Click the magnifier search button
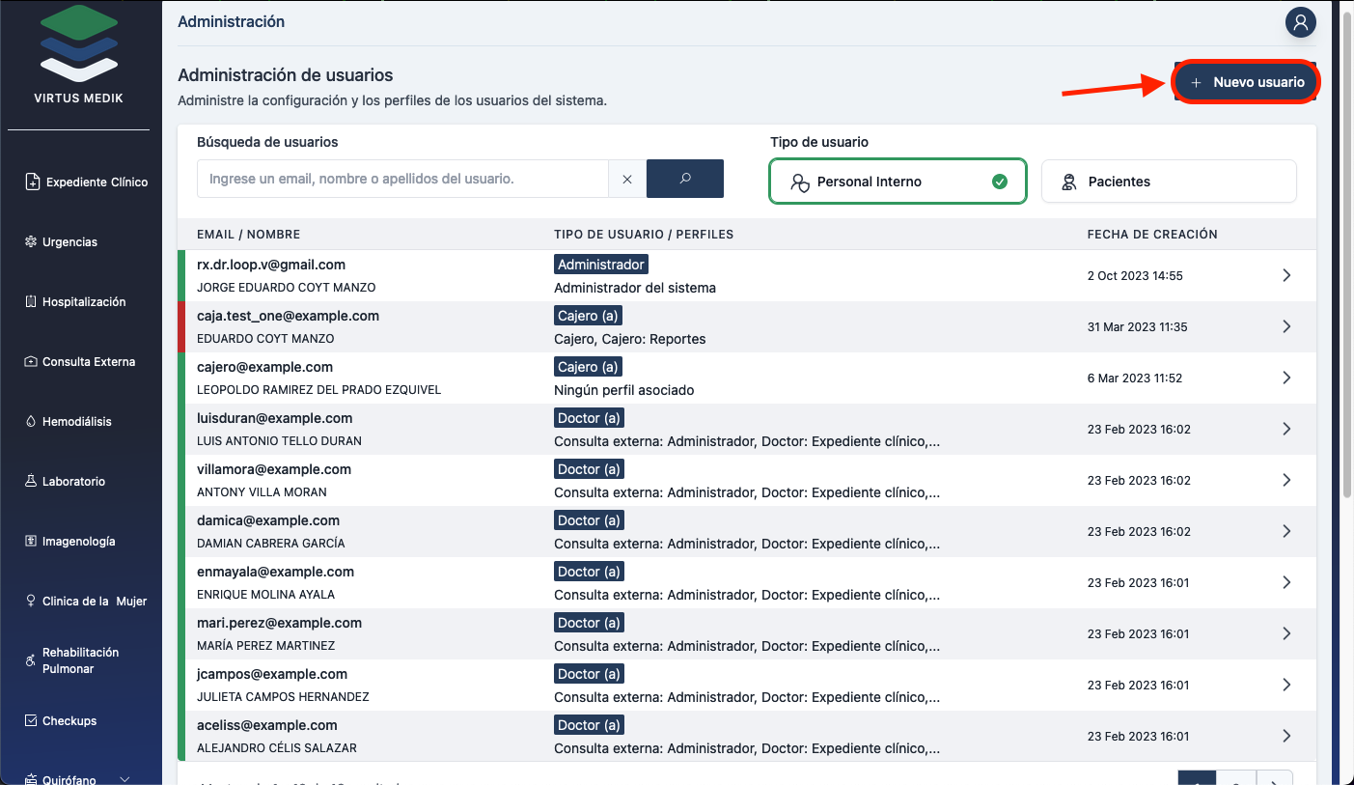The height and width of the screenshot is (785, 1354). [684, 179]
